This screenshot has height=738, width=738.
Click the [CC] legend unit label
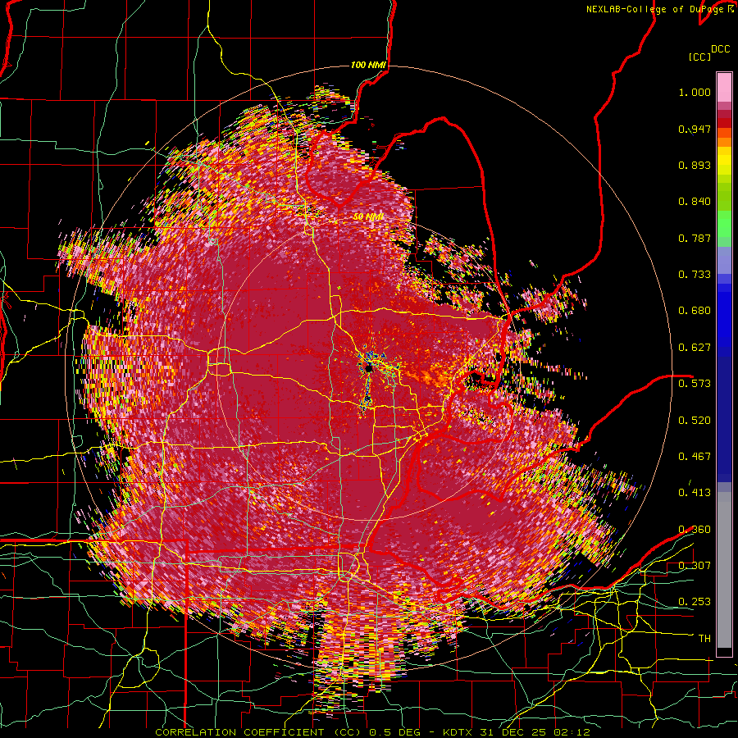pyautogui.click(x=699, y=57)
